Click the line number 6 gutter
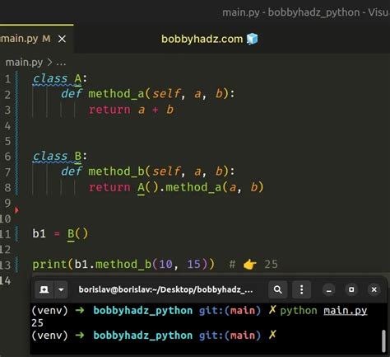This screenshot has width=390, height=357. pos(7,157)
